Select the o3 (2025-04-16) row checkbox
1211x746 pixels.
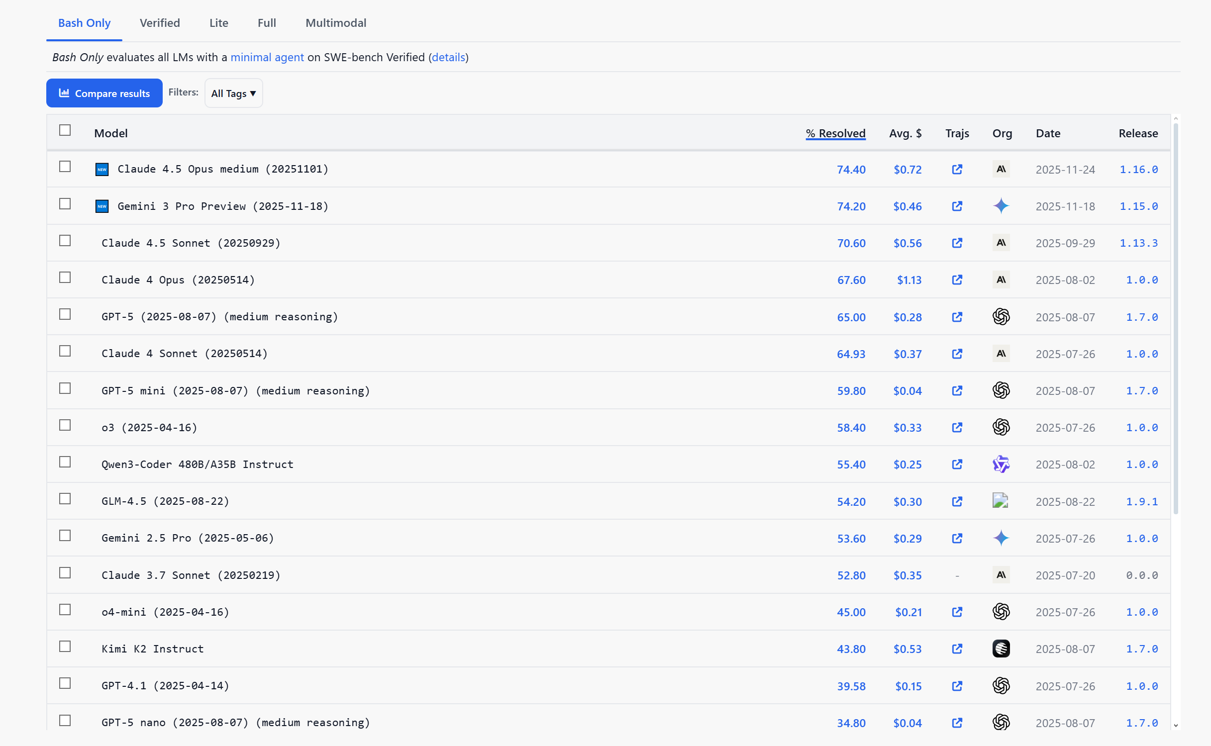point(65,425)
